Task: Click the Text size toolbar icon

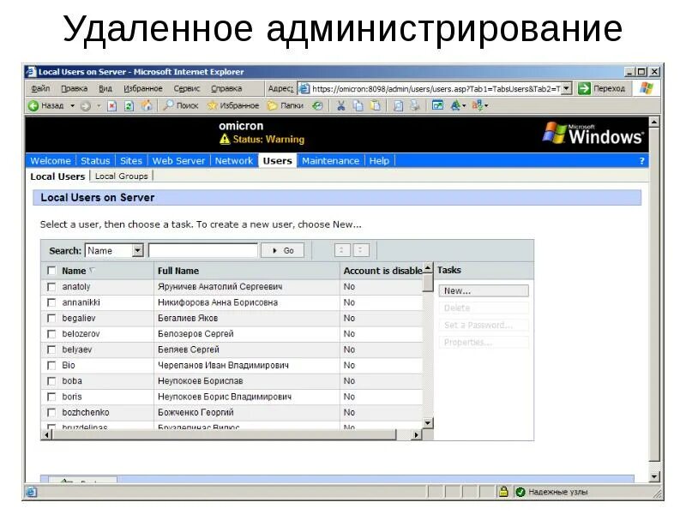Action: click(457, 105)
